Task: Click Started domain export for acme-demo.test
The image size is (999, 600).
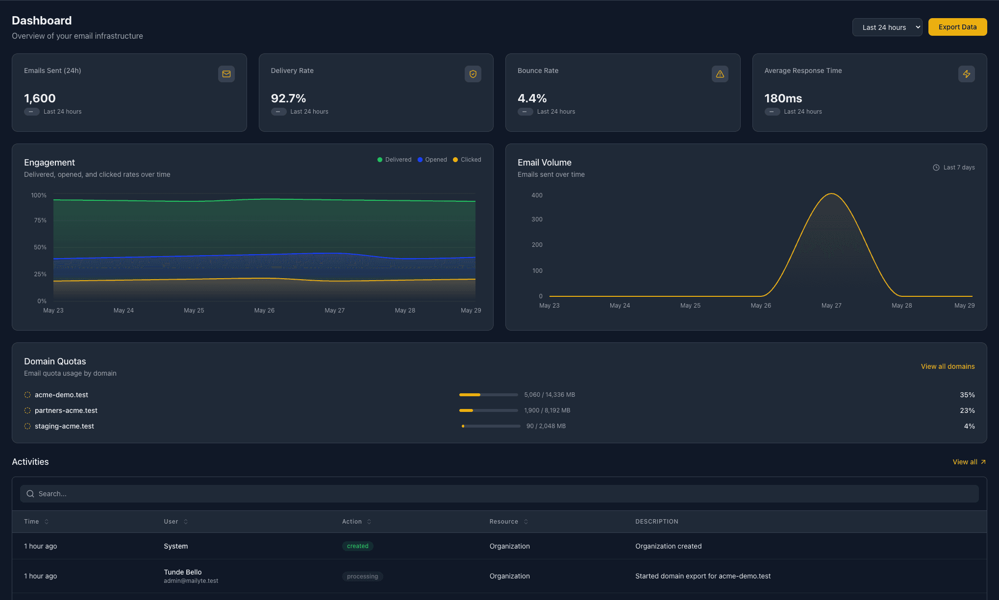Action: pyautogui.click(x=703, y=576)
